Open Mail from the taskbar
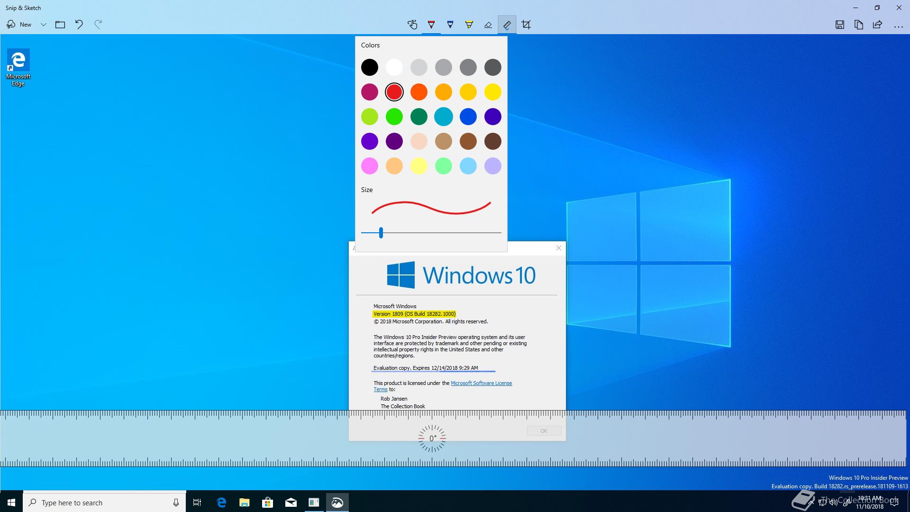This screenshot has width=910, height=512. coord(291,503)
